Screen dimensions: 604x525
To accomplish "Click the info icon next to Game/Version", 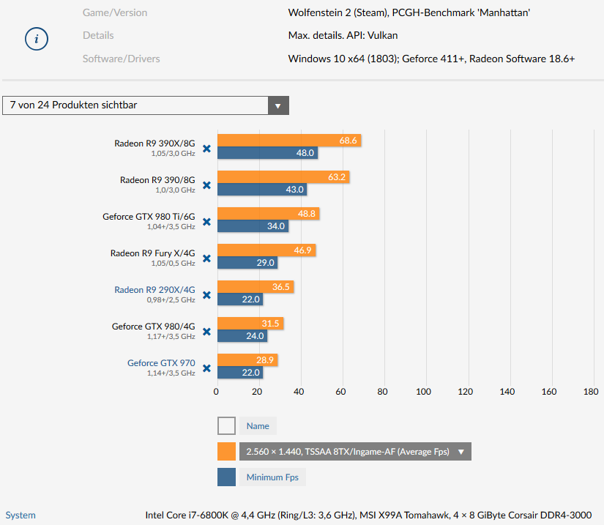I will pos(37,39).
